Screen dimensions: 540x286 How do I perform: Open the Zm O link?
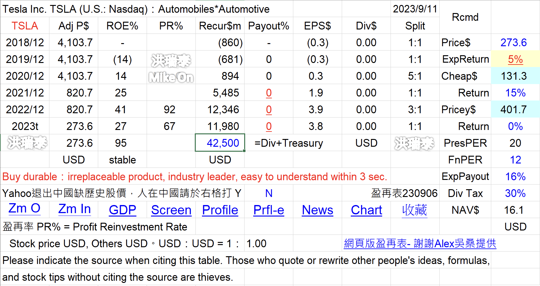[x=25, y=209]
